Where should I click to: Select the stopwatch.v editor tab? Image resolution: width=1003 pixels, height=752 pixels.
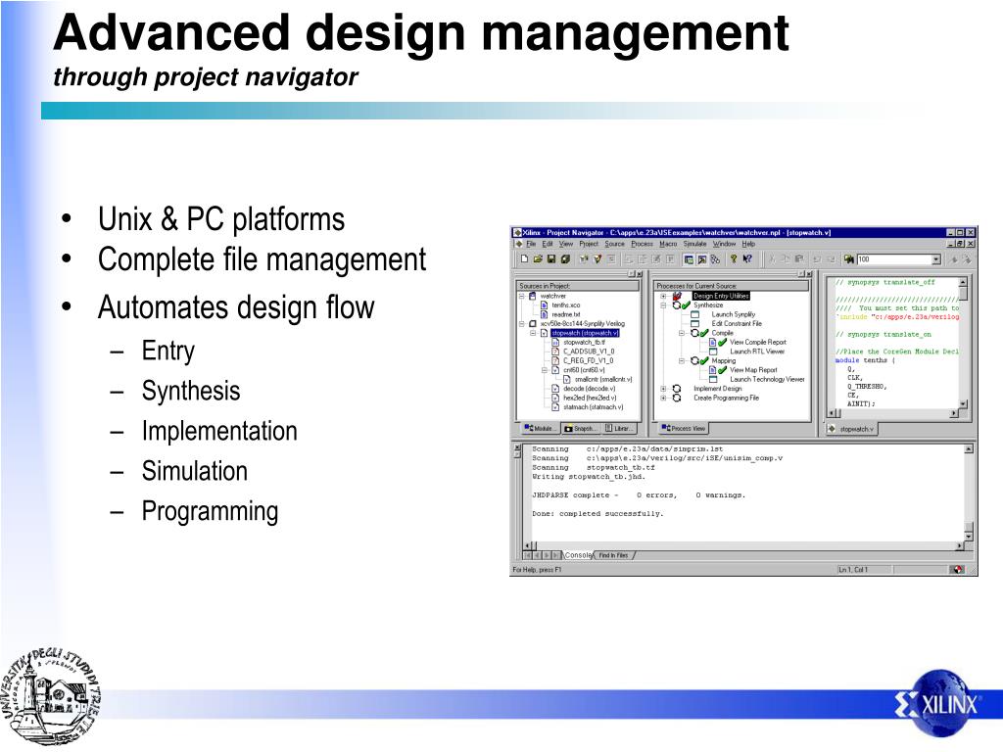point(851,429)
